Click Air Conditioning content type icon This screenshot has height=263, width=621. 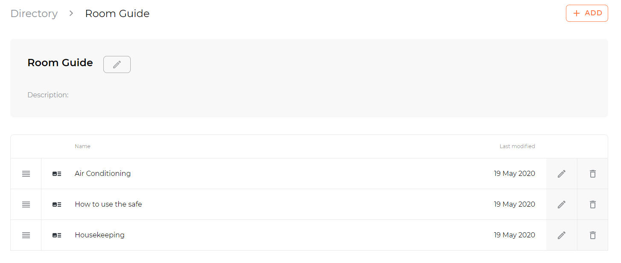pos(57,174)
